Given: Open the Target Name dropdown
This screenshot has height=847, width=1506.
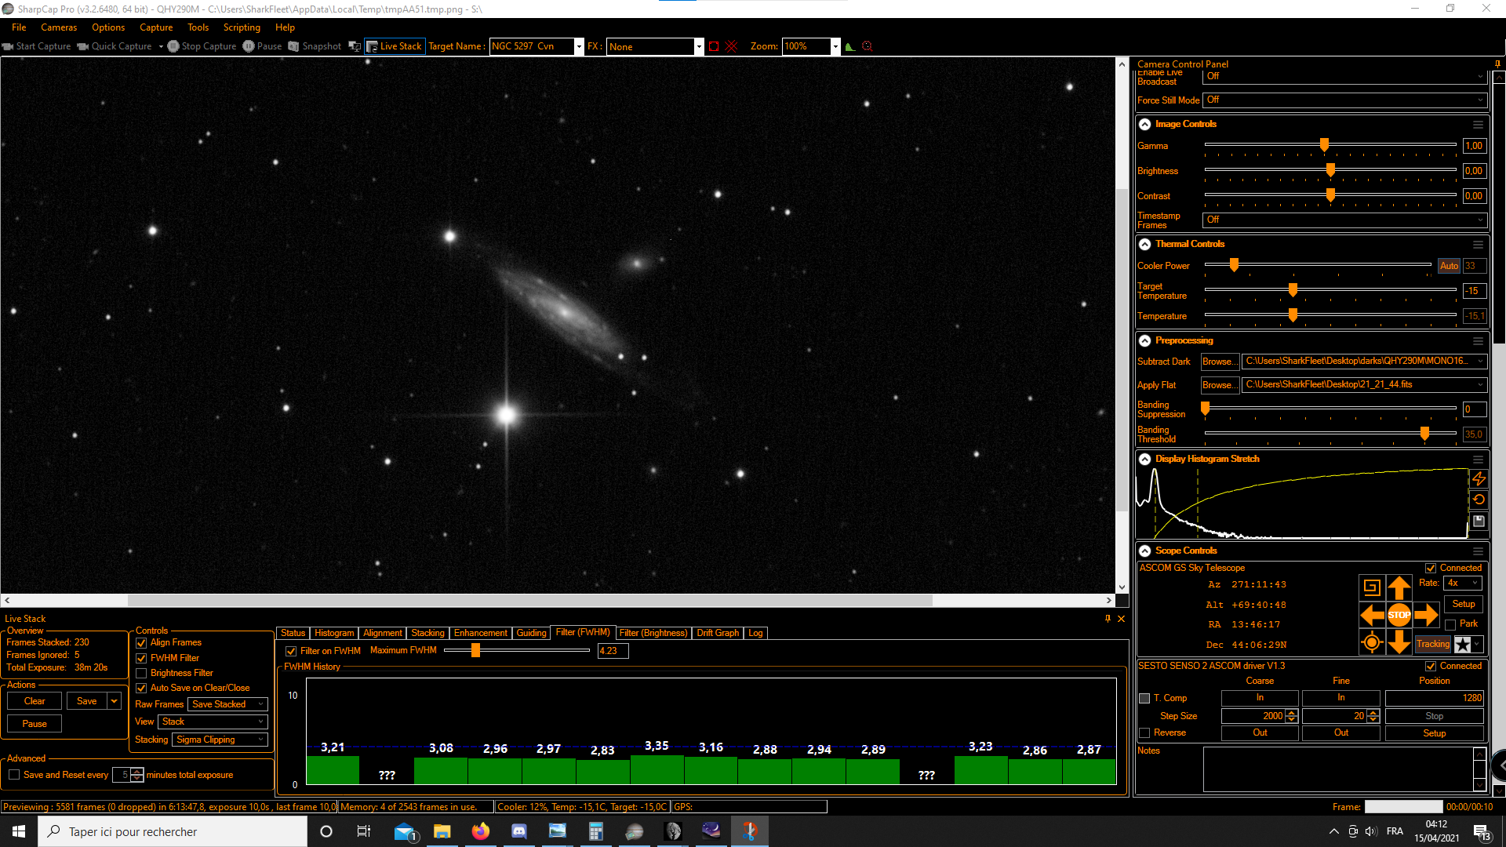Looking at the screenshot, I should [x=579, y=46].
